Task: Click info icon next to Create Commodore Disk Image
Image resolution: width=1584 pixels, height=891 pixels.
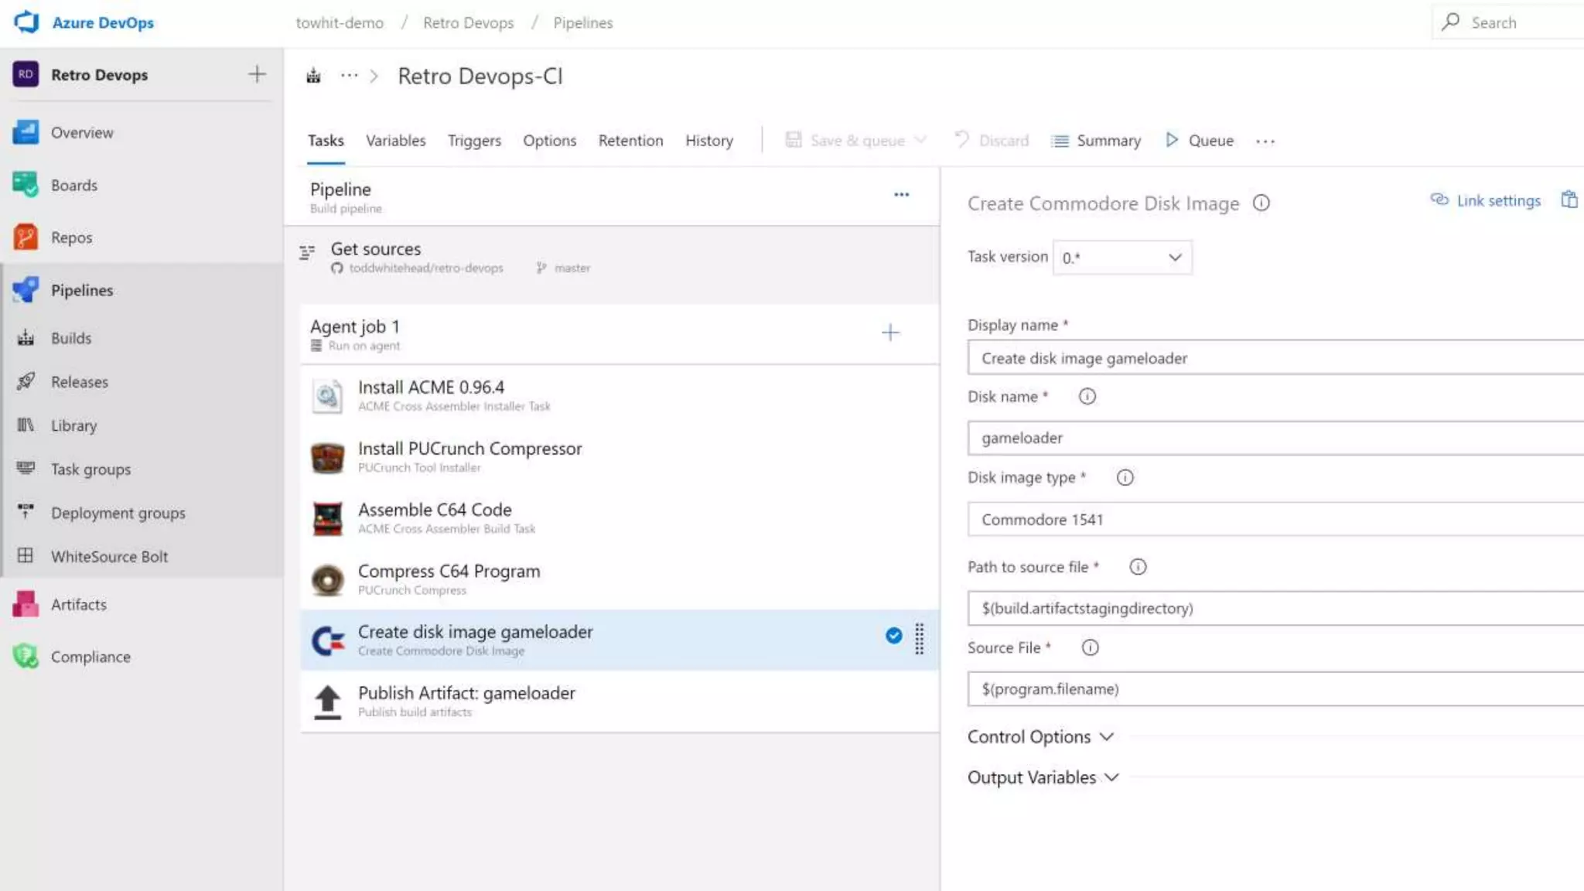Action: click(1261, 203)
